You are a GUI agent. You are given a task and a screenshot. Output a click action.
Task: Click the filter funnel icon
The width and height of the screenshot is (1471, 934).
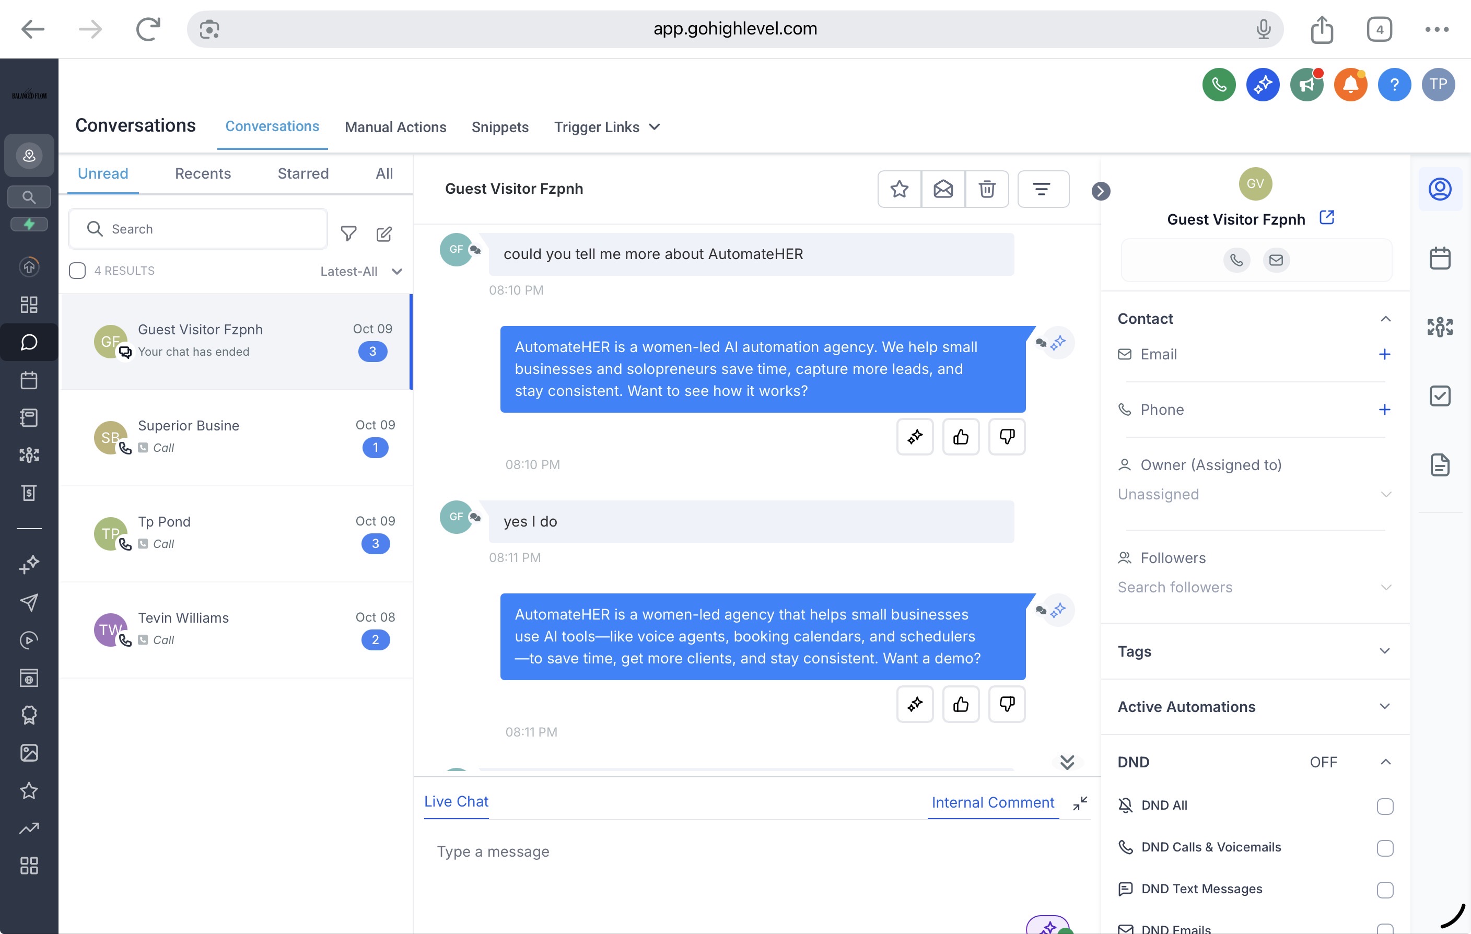[349, 234]
